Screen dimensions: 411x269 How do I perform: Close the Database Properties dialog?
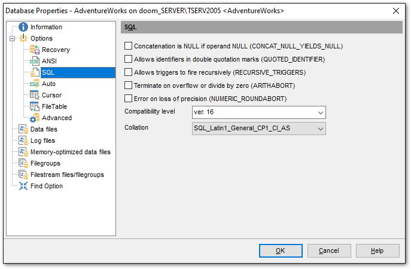click(396, 11)
